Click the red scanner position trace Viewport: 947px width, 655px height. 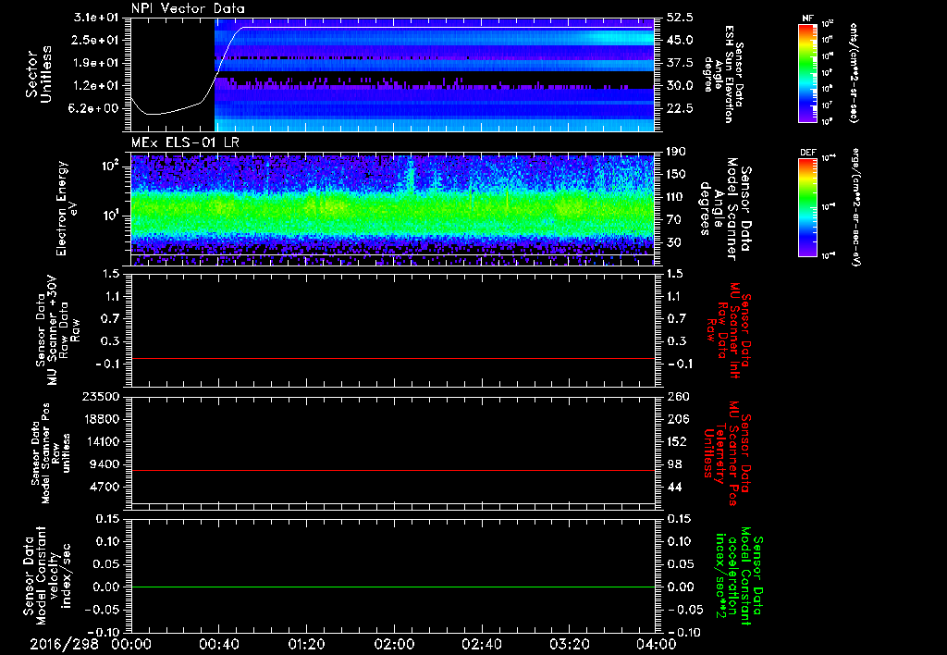pyautogui.click(x=393, y=470)
